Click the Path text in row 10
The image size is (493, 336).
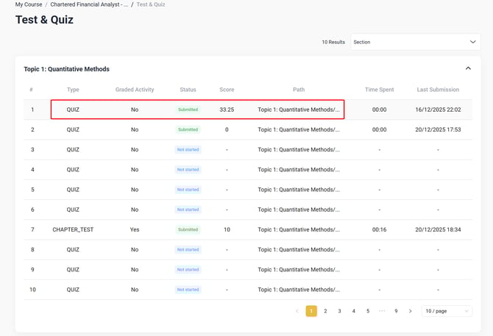pyautogui.click(x=299, y=290)
